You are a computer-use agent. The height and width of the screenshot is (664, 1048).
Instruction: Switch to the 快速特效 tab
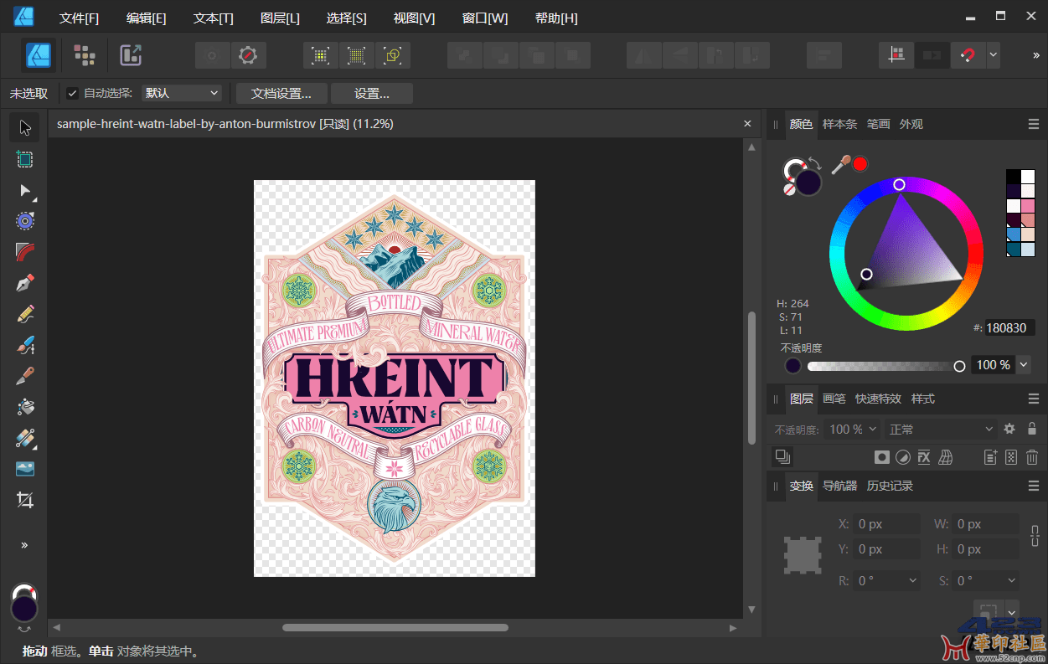(x=878, y=399)
